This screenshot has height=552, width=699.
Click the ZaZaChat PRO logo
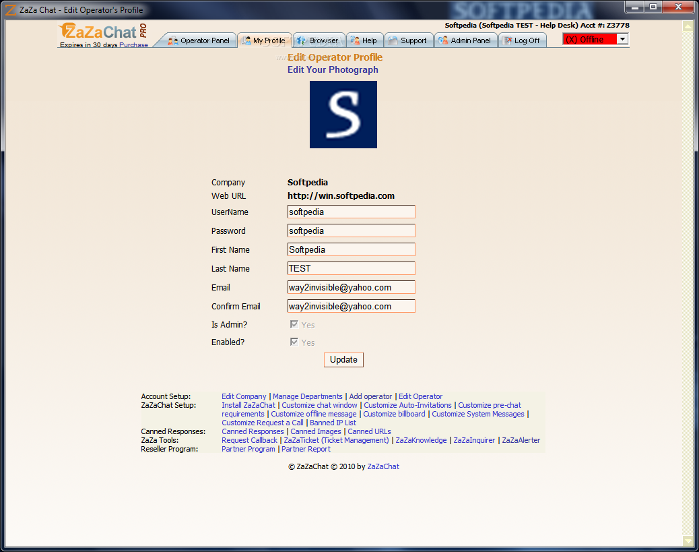pyautogui.click(x=103, y=32)
